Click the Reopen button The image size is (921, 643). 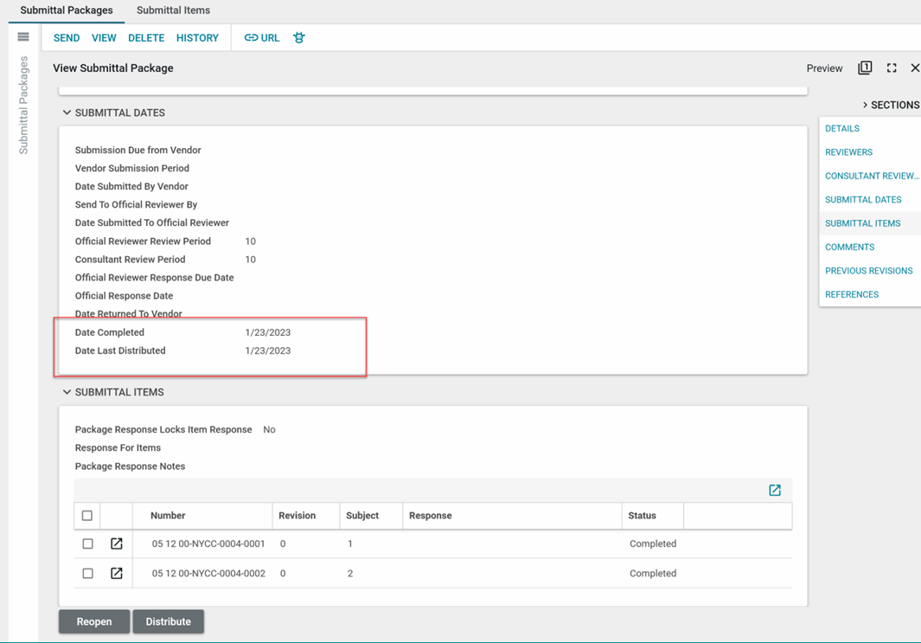point(94,622)
